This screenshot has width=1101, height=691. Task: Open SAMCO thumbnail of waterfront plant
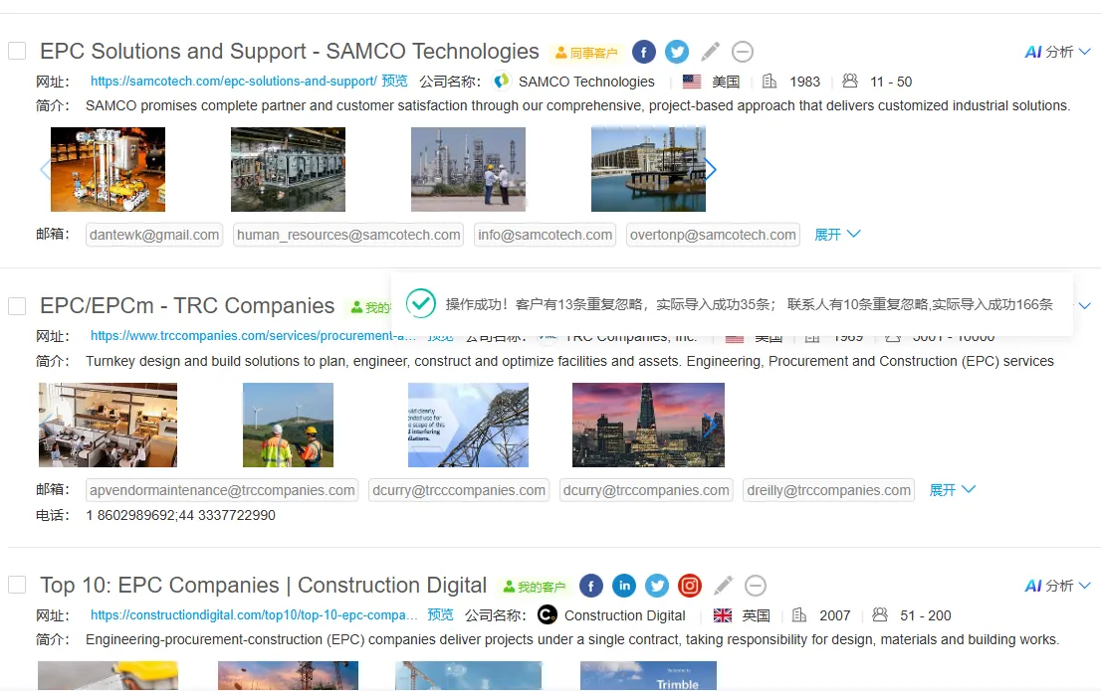click(x=648, y=169)
